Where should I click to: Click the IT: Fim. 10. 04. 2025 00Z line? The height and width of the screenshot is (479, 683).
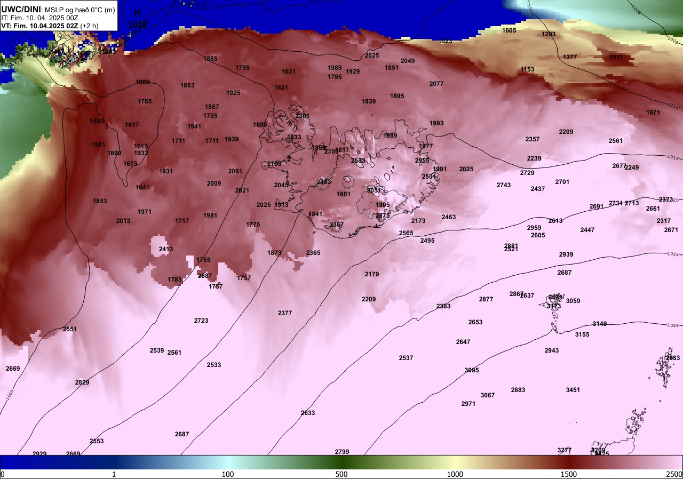click(x=39, y=18)
